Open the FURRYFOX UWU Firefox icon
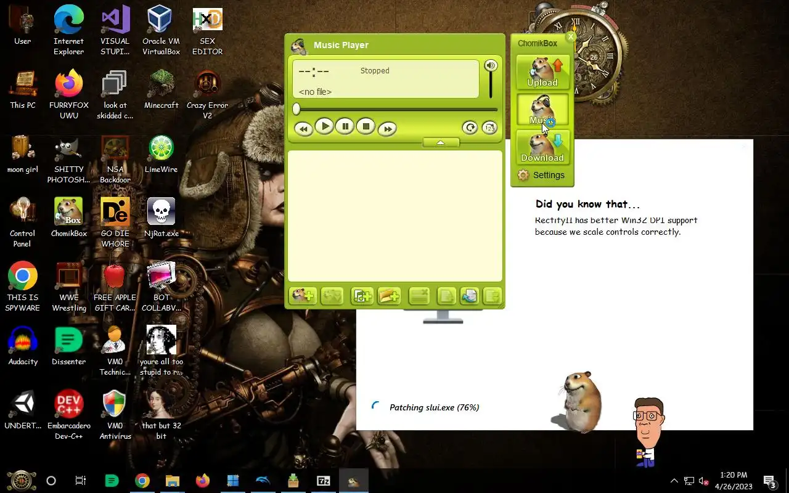 click(x=69, y=94)
